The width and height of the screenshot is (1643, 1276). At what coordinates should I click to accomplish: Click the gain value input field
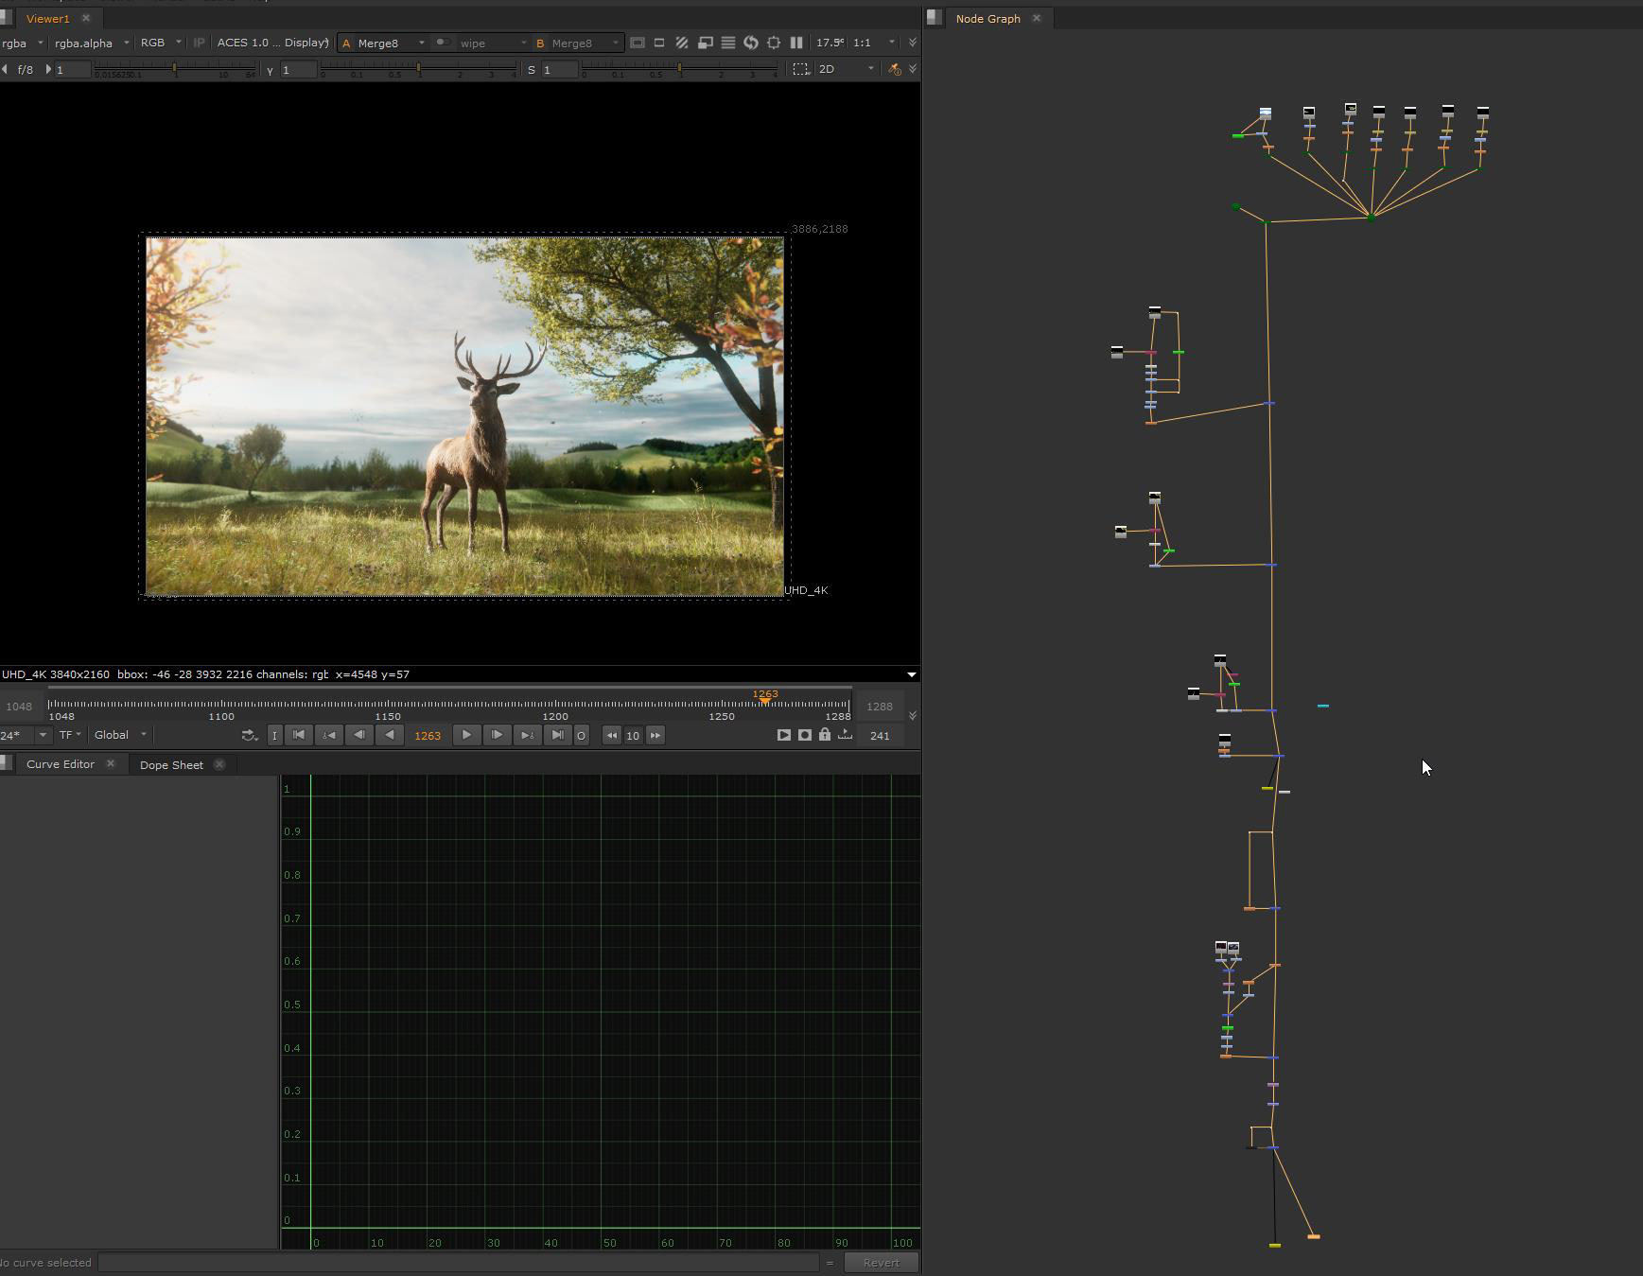(73, 70)
